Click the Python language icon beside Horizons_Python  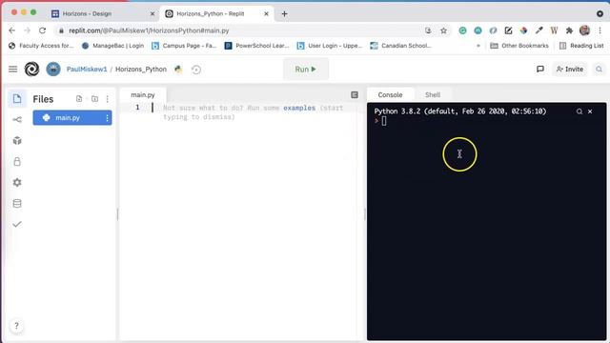coord(178,70)
